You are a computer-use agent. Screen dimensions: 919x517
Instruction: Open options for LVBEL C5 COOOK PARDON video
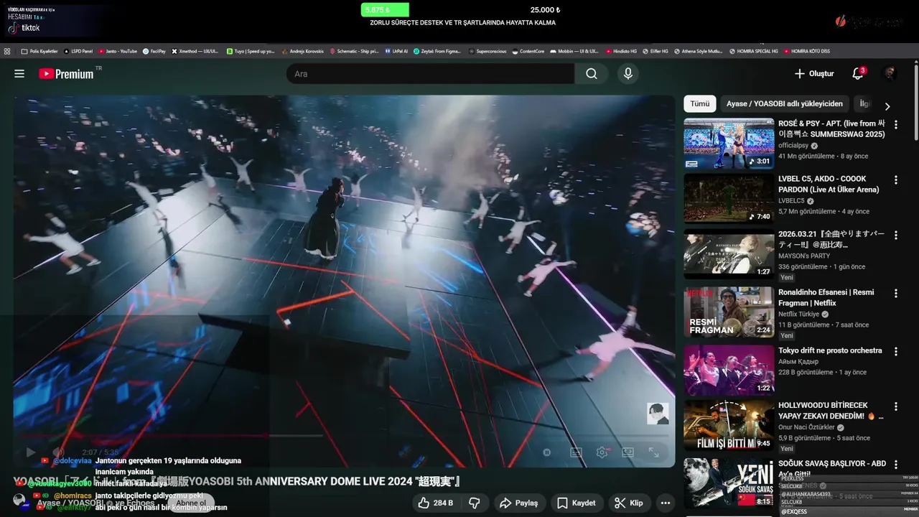[895, 180]
